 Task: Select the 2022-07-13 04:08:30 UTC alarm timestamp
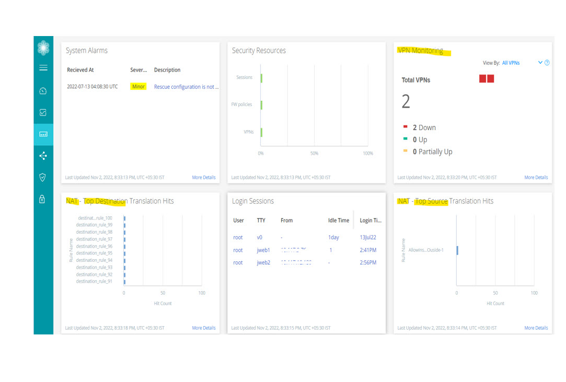click(93, 87)
